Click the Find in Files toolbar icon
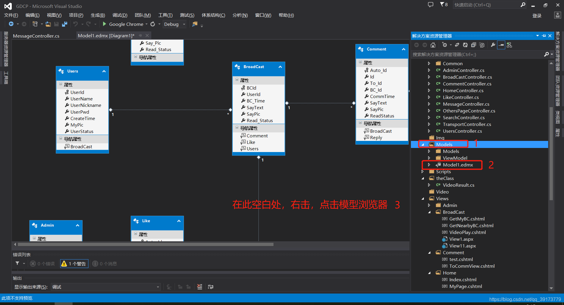The height and width of the screenshot is (305, 564). [x=195, y=24]
